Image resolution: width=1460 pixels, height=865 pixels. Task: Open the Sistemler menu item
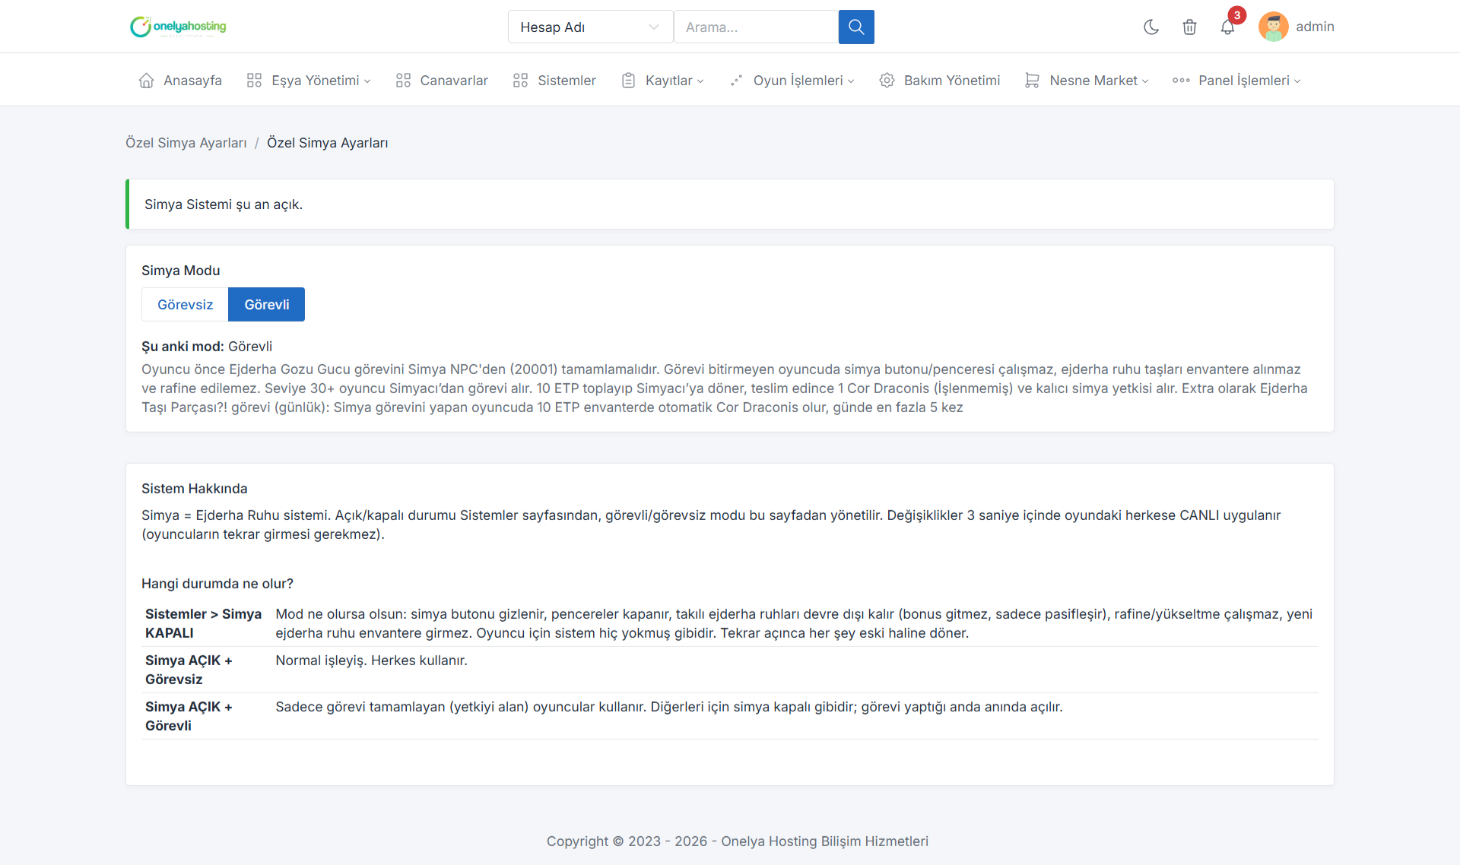[x=554, y=80]
